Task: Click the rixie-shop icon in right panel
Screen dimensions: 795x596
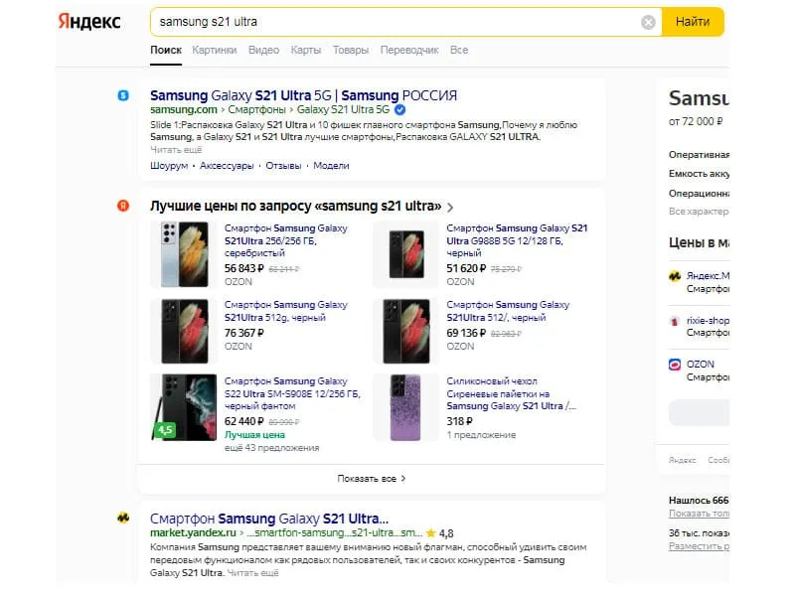Action: point(676,321)
